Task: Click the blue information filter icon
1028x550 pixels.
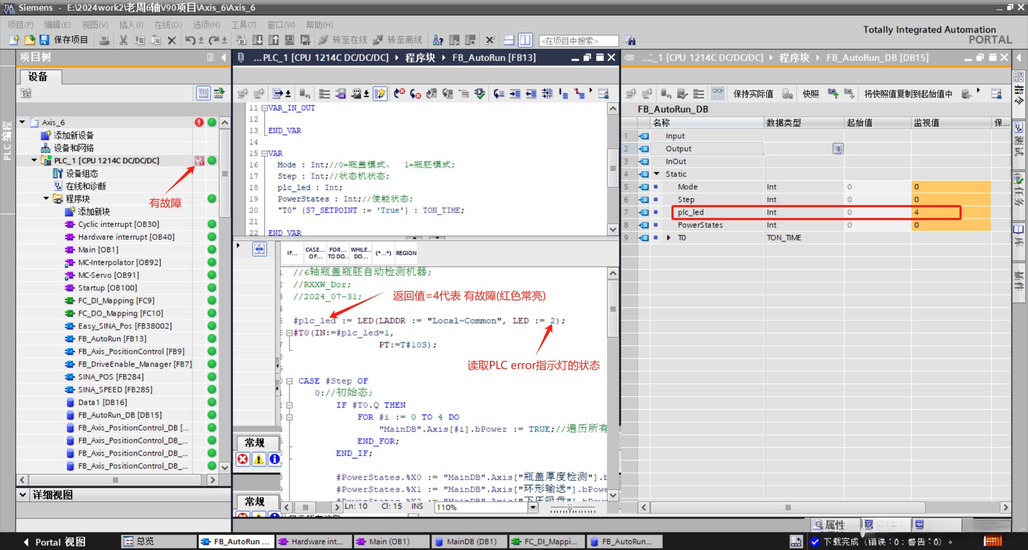Action: [274, 459]
